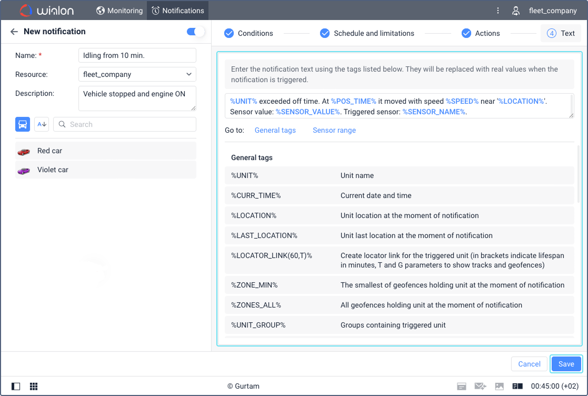Viewport: 588px width, 396px height.
Task: Toggle the side panel icon at bottom left
Action: coord(16,387)
